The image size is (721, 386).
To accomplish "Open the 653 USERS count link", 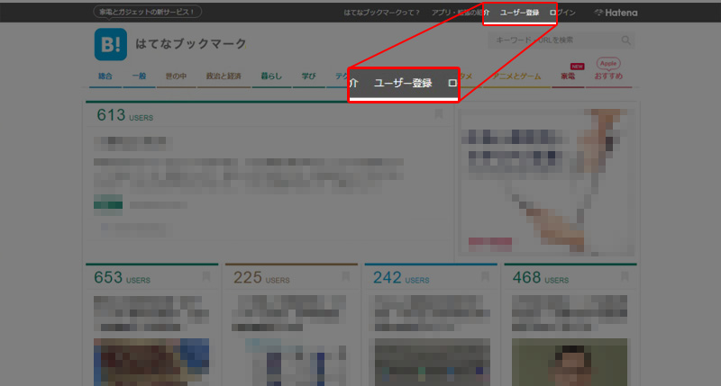I will (x=122, y=278).
